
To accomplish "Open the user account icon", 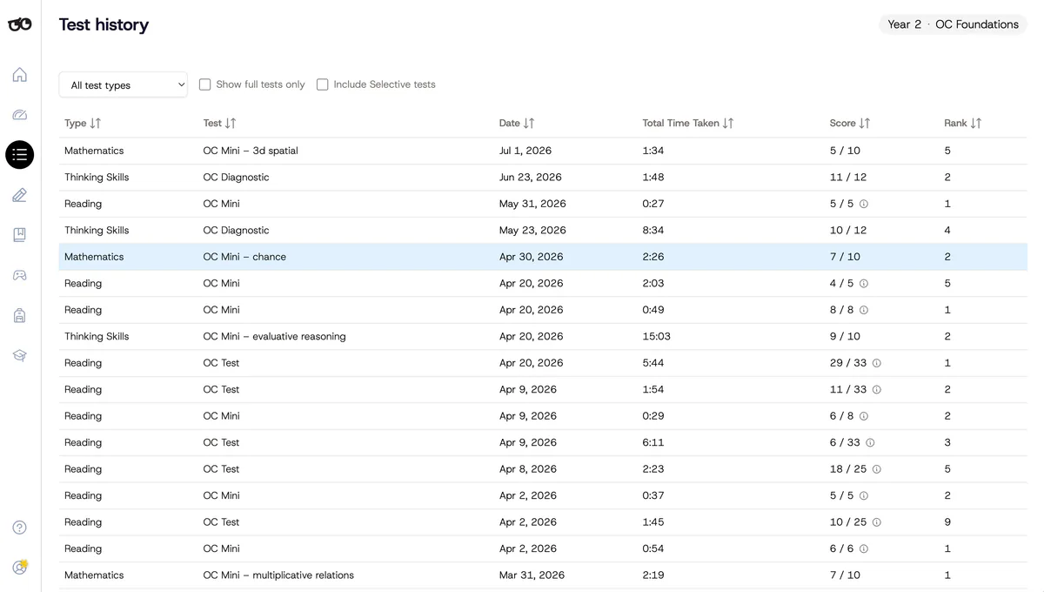I will coord(19,568).
